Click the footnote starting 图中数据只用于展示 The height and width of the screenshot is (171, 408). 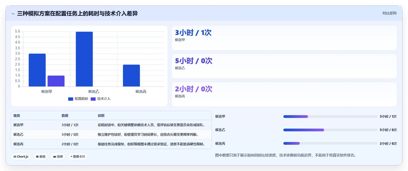pyautogui.click(x=286, y=155)
